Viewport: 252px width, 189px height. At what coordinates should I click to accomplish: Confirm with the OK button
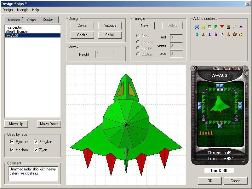(x=210, y=181)
